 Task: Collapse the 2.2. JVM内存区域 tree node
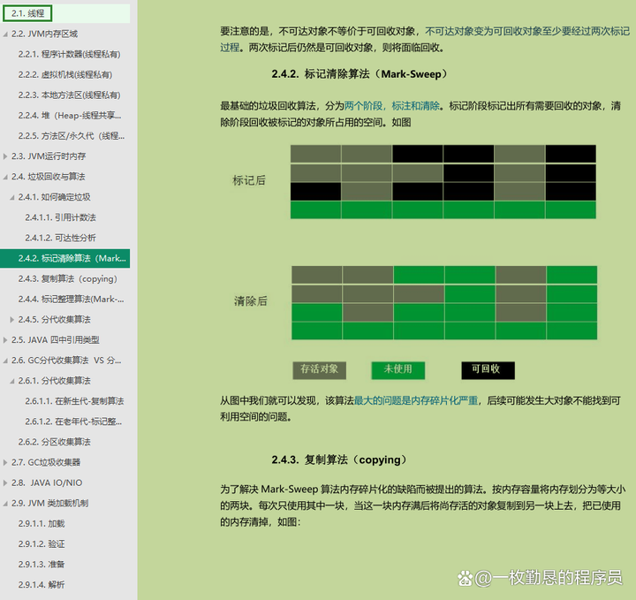click(5, 34)
